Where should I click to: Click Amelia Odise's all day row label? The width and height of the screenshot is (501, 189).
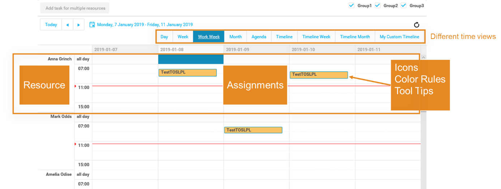83,174
